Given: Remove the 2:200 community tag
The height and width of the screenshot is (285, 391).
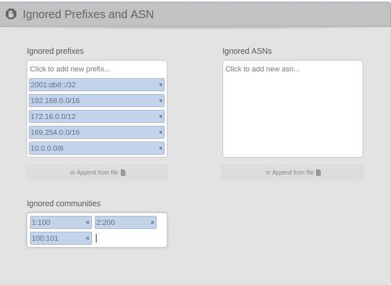Looking at the screenshot, I should tap(152, 223).
